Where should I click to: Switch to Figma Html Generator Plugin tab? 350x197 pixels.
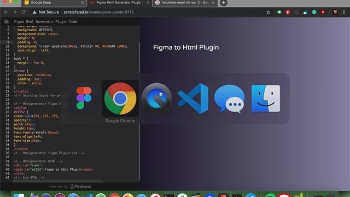(x=119, y=3)
